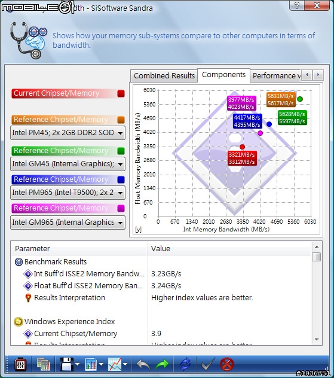Click the Parameter column header
The height and width of the screenshot is (378, 334).
79,249
